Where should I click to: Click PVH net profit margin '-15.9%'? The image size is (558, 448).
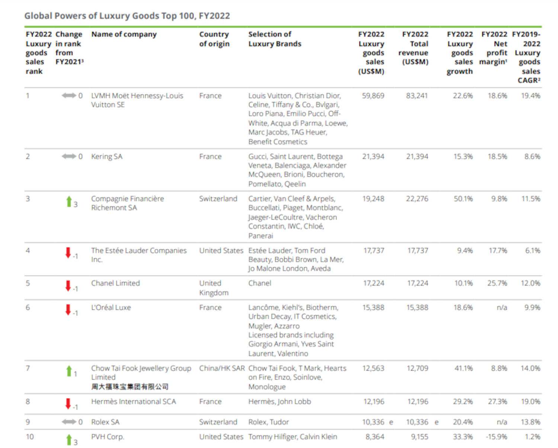pyautogui.click(x=497, y=437)
